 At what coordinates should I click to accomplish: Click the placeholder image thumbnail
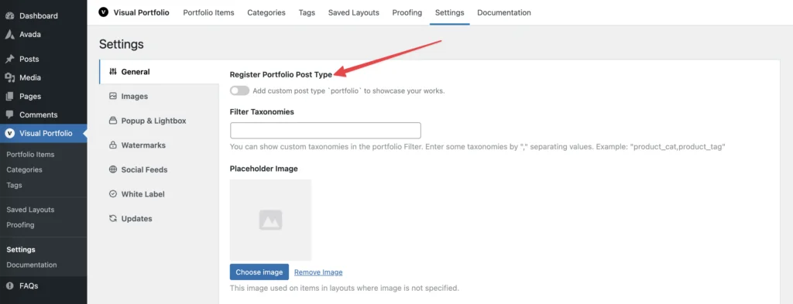pos(270,220)
